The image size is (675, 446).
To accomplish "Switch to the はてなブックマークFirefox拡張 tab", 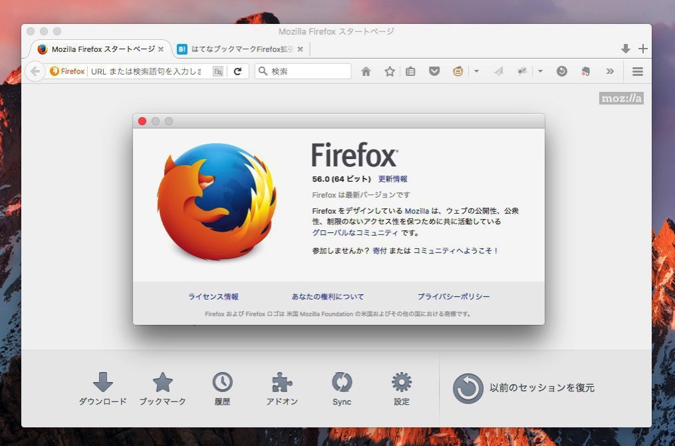I will pyautogui.click(x=242, y=49).
